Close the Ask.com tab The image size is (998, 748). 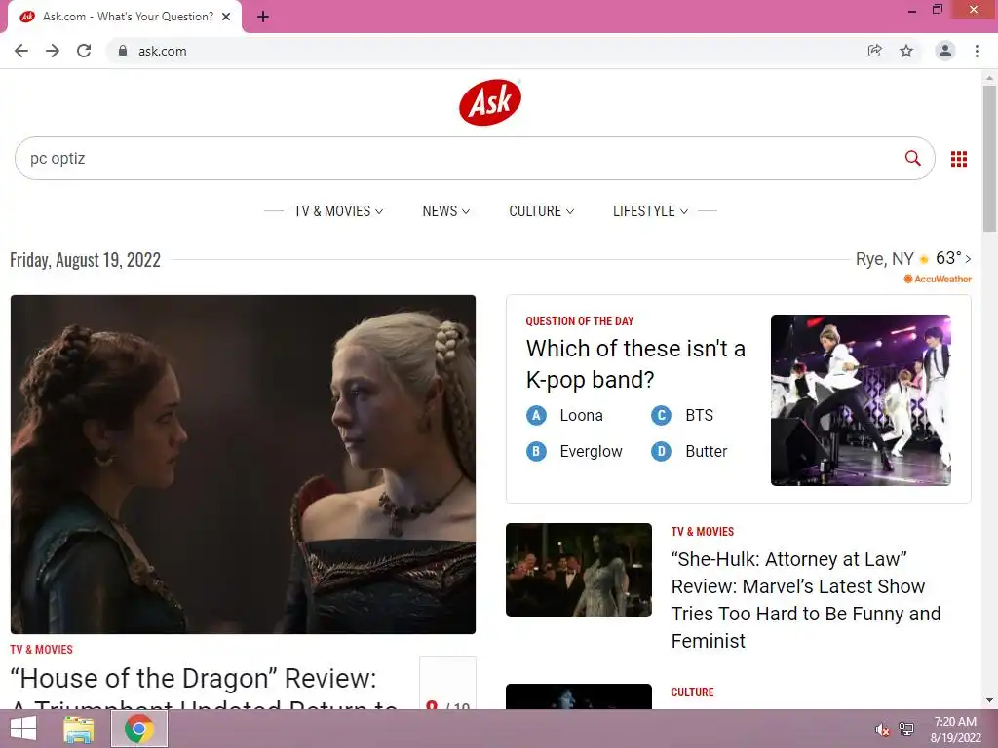(226, 18)
